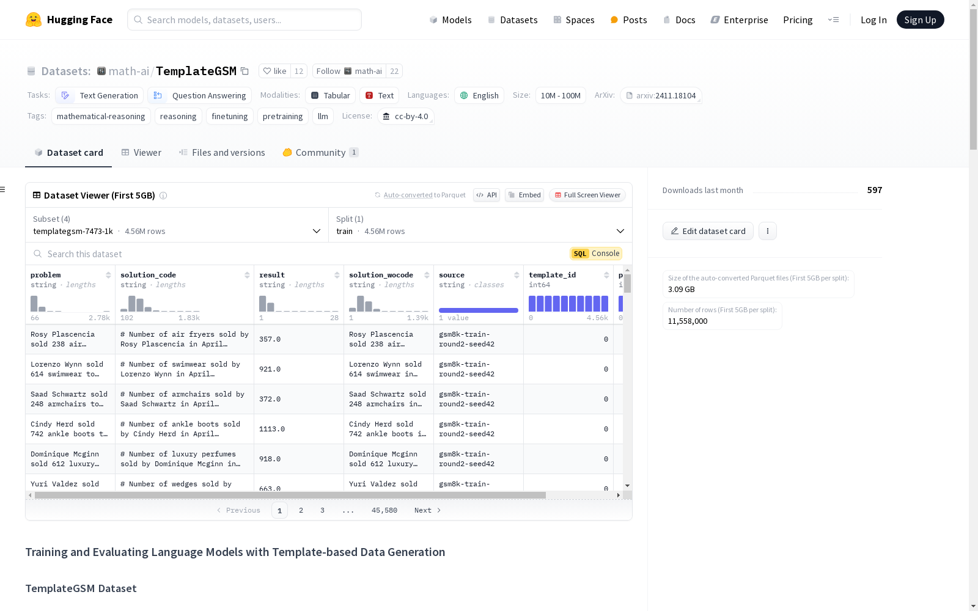
Task: Sort the source column
Action: tap(517, 275)
